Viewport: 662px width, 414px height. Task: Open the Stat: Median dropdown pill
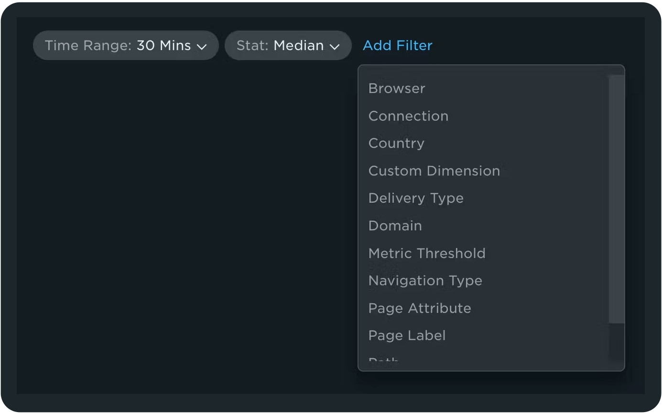tap(288, 46)
